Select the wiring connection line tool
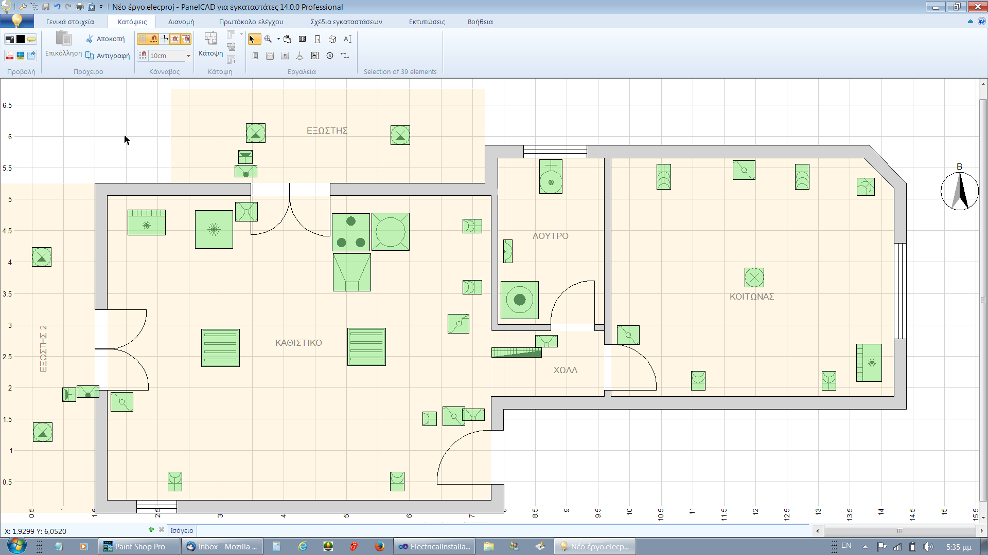Viewport: 988px width, 555px height. point(345,55)
